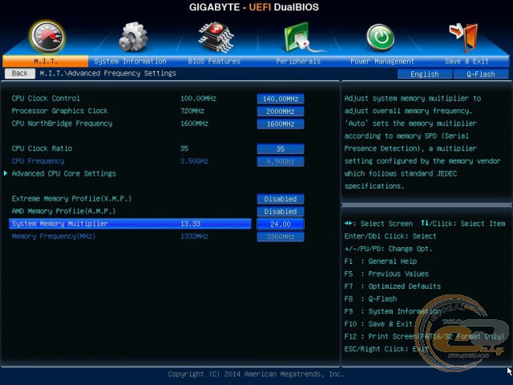This screenshot has height=385, width=513.
Task: Click the 1333MHz current memory frequency
Action: [194, 236]
